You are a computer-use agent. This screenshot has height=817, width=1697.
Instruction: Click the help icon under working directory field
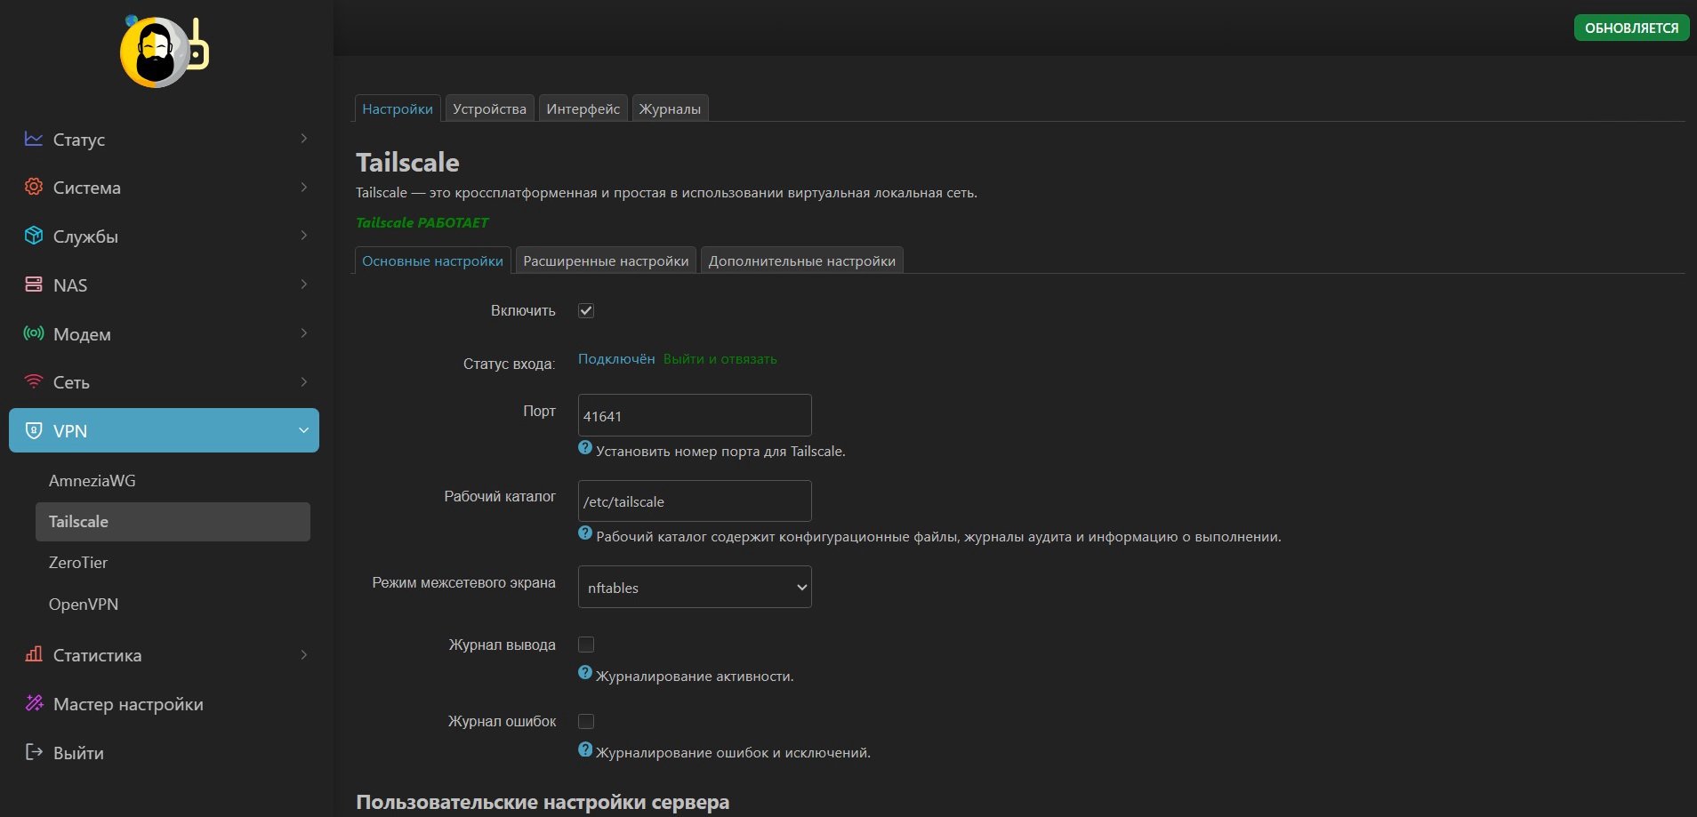(x=585, y=533)
